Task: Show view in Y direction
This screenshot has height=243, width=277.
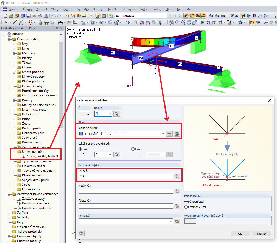Action: coord(208,22)
